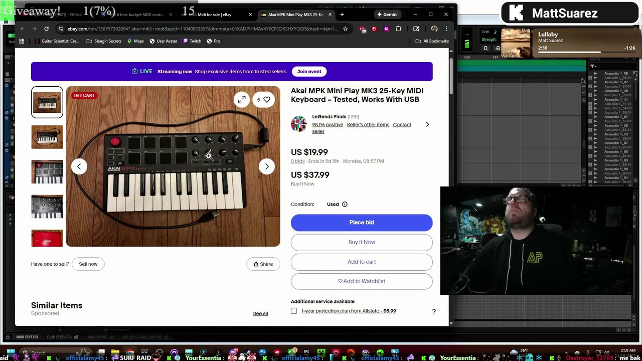Open the Maps bookmark

pyautogui.click(x=135, y=41)
